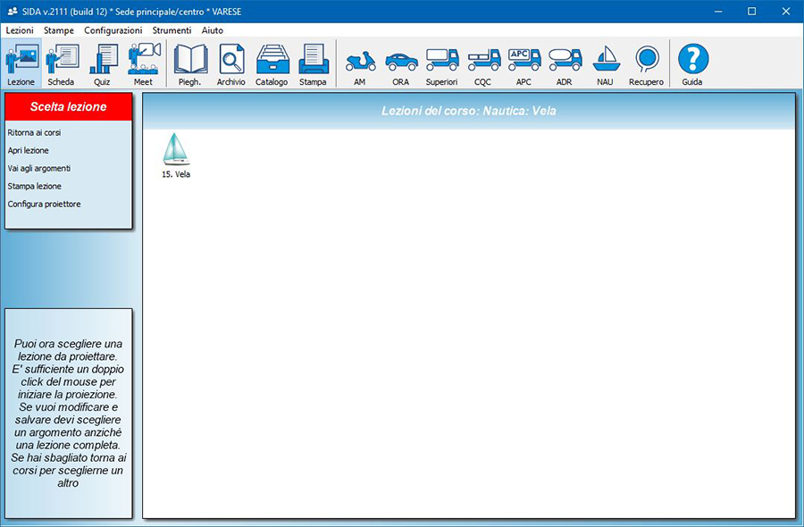Open the NAU sailboat course icon
This screenshot has height=527, width=804.
pyautogui.click(x=606, y=63)
